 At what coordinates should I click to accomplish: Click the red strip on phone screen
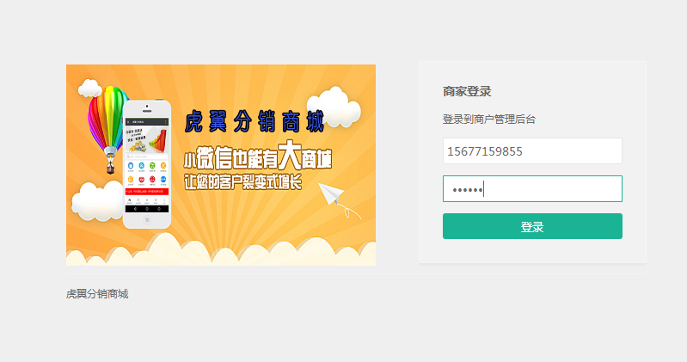[147, 192]
